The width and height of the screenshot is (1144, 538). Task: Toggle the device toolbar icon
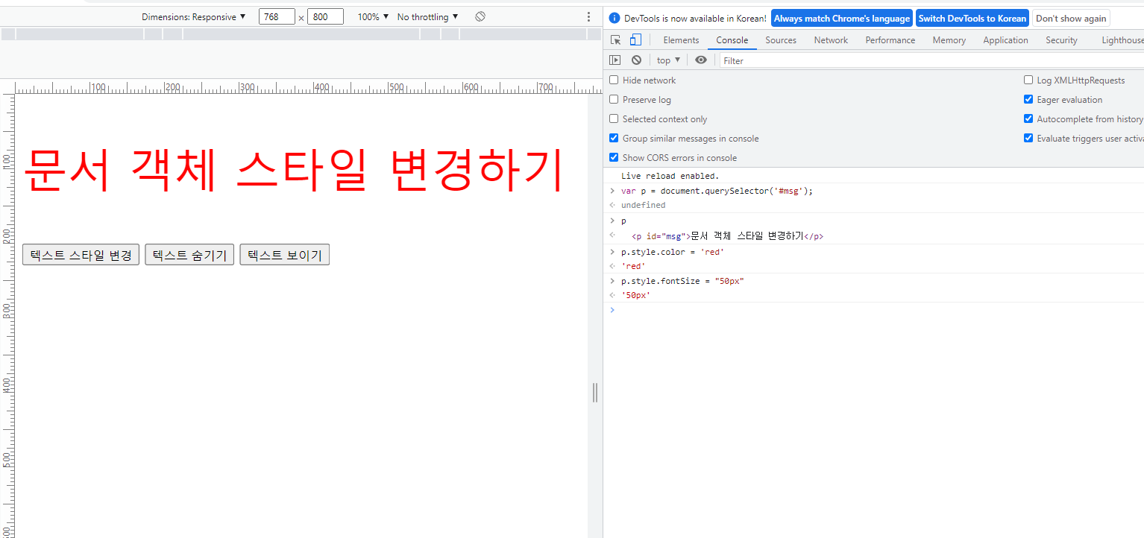point(635,40)
